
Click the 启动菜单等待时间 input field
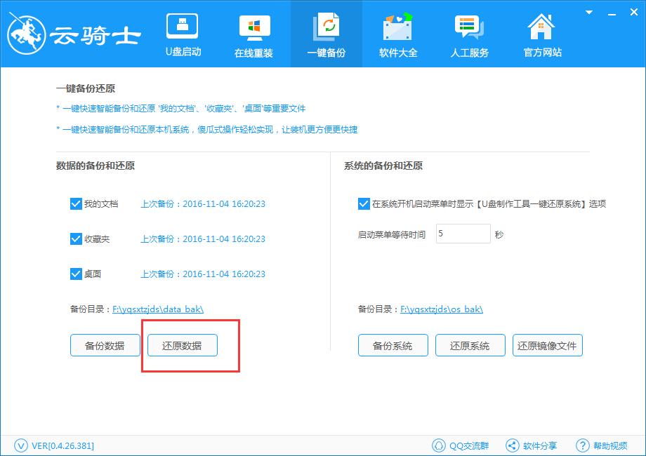(463, 234)
